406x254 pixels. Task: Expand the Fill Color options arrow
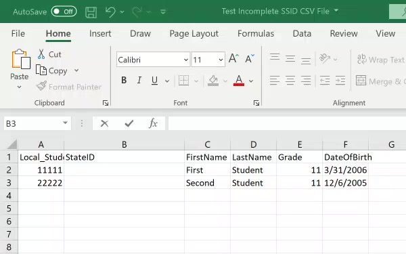point(225,81)
